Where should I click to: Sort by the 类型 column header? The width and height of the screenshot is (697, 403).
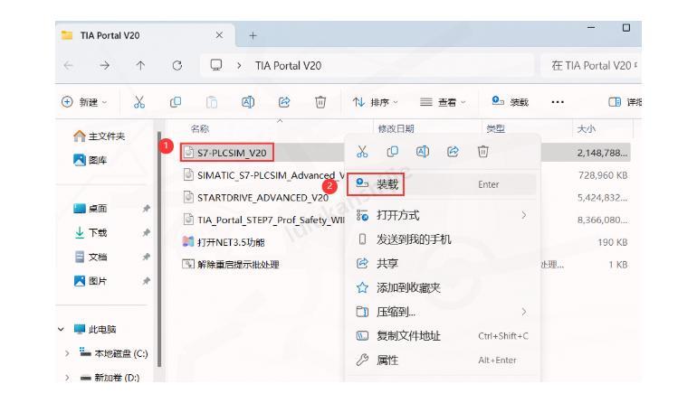point(496,128)
